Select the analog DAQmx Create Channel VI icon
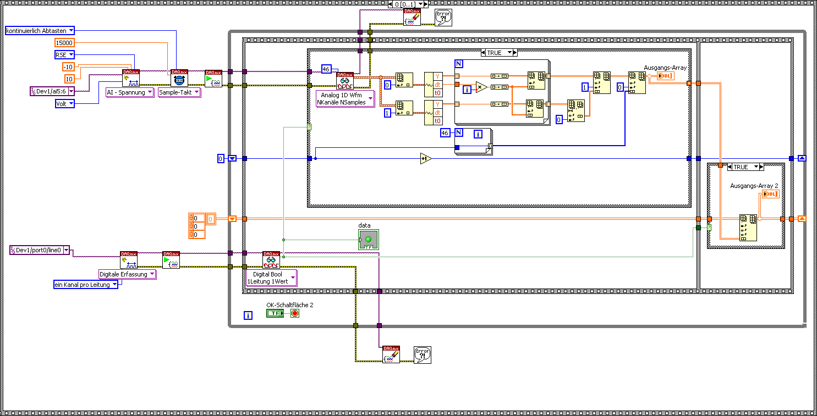817x416 pixels. tap(131, 78)
